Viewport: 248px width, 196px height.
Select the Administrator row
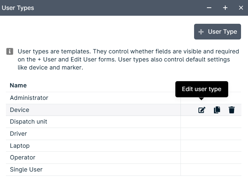coord(124,98)
